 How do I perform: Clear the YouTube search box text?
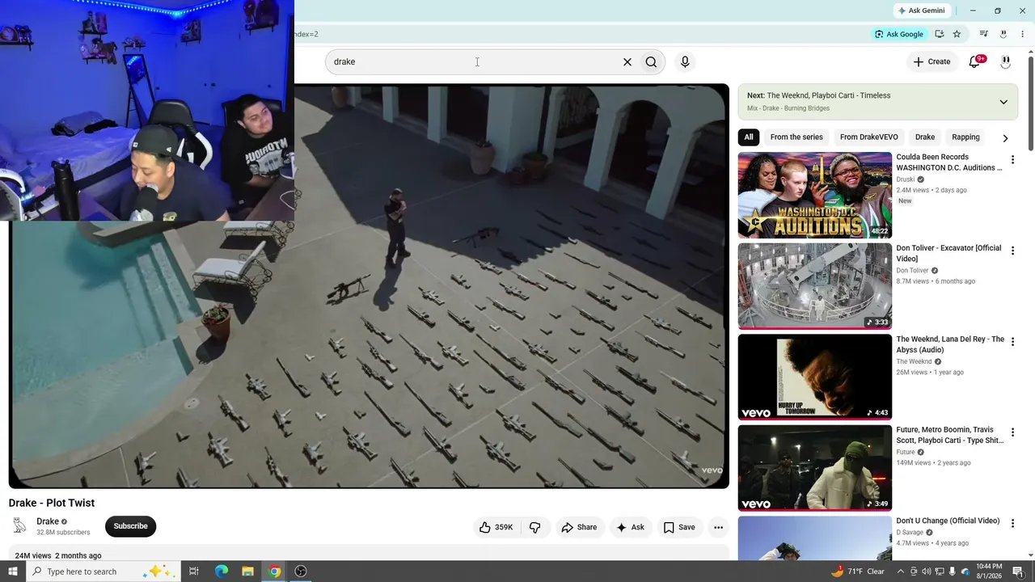click(x=627, y=61)
